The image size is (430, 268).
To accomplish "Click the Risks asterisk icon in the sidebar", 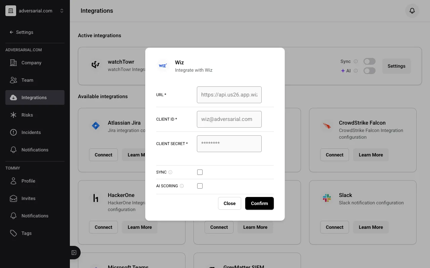I will coord(13,115).
